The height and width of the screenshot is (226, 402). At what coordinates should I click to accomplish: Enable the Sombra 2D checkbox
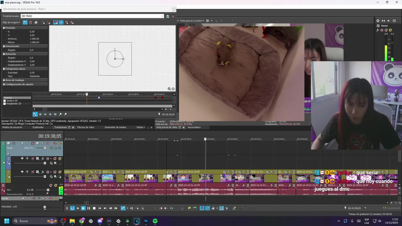[4, 101]
